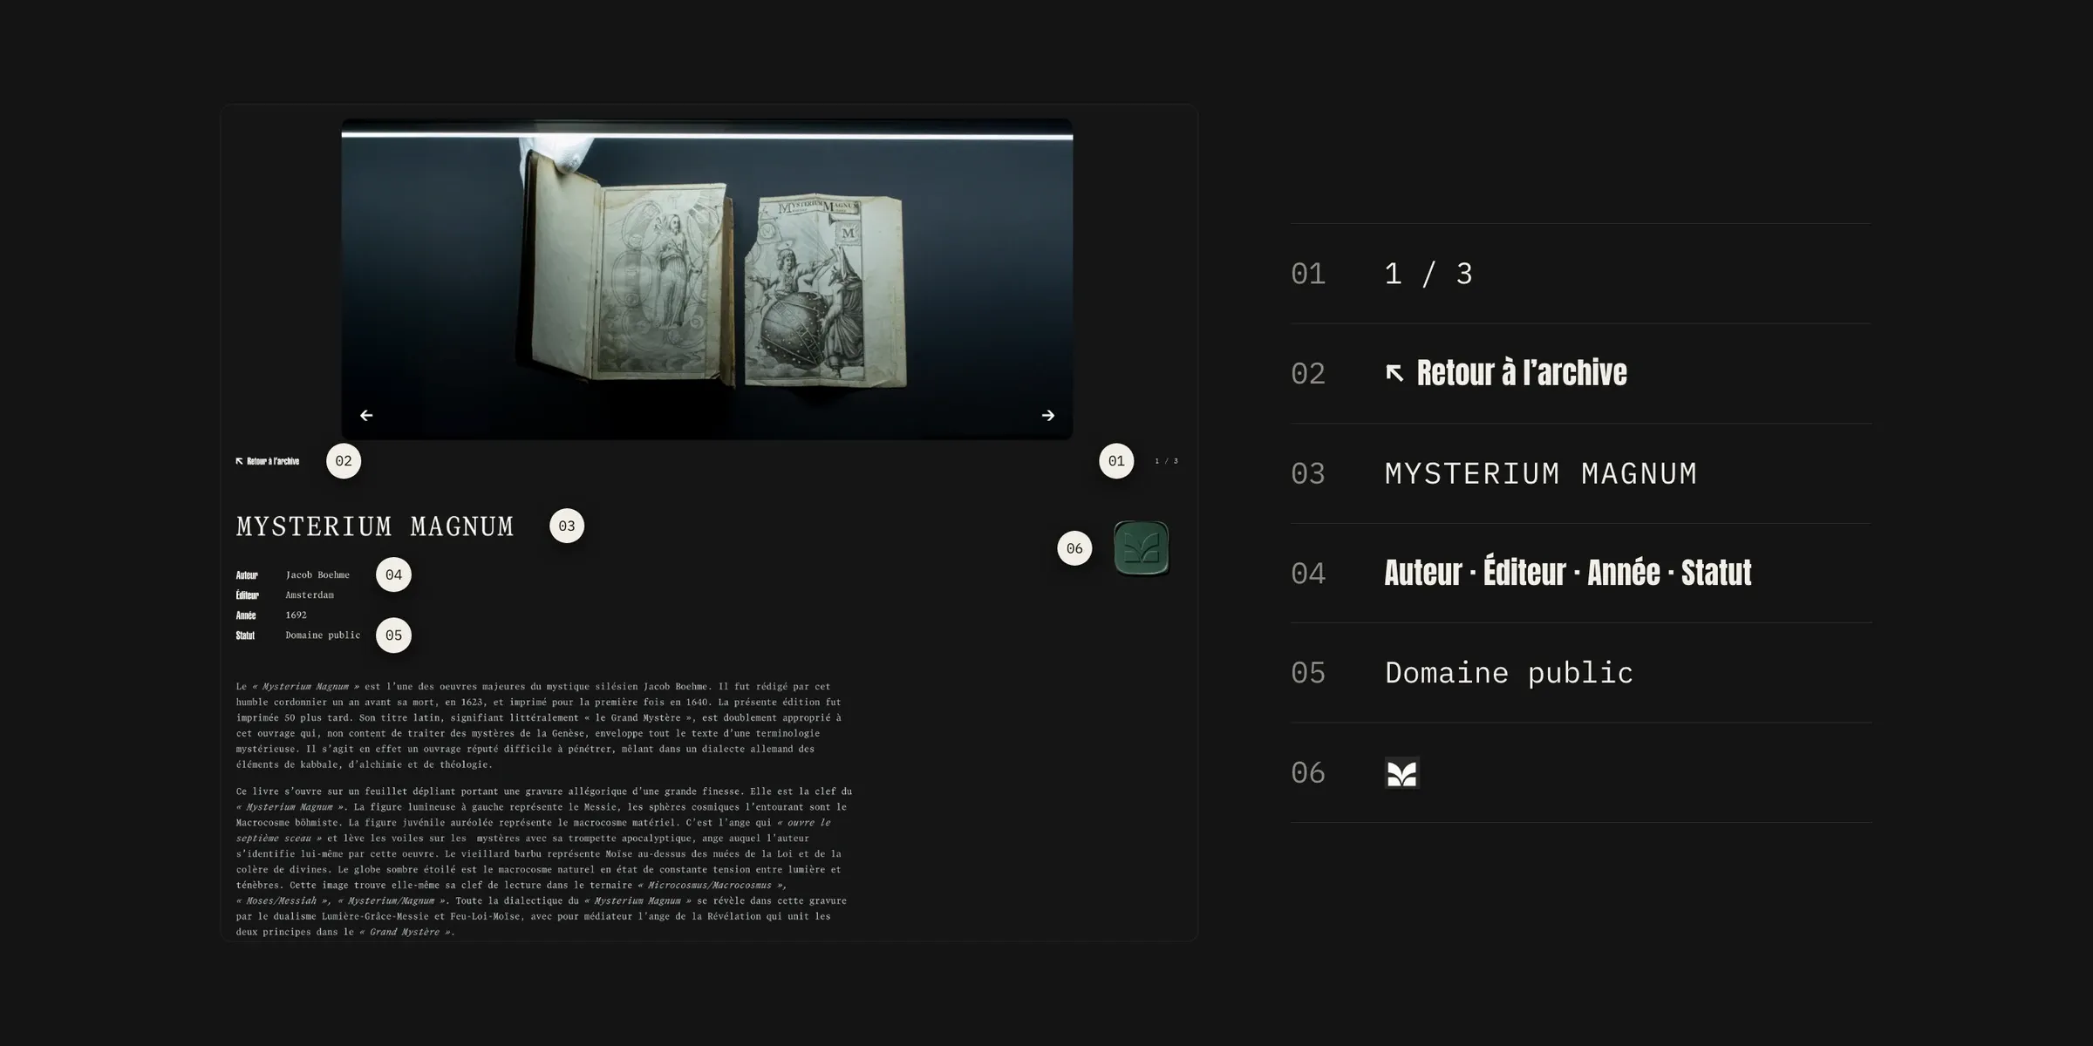
Task: Click the white book logo in legend row 06
Action: 1401,773
